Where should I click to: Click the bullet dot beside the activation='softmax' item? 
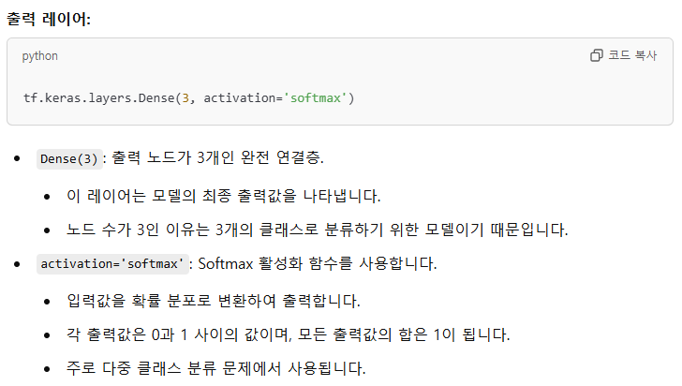[x=17, y=263]
